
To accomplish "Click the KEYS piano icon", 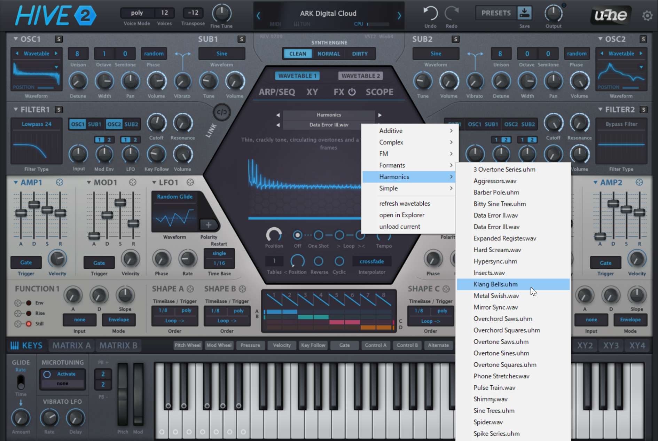I will 14,345.
